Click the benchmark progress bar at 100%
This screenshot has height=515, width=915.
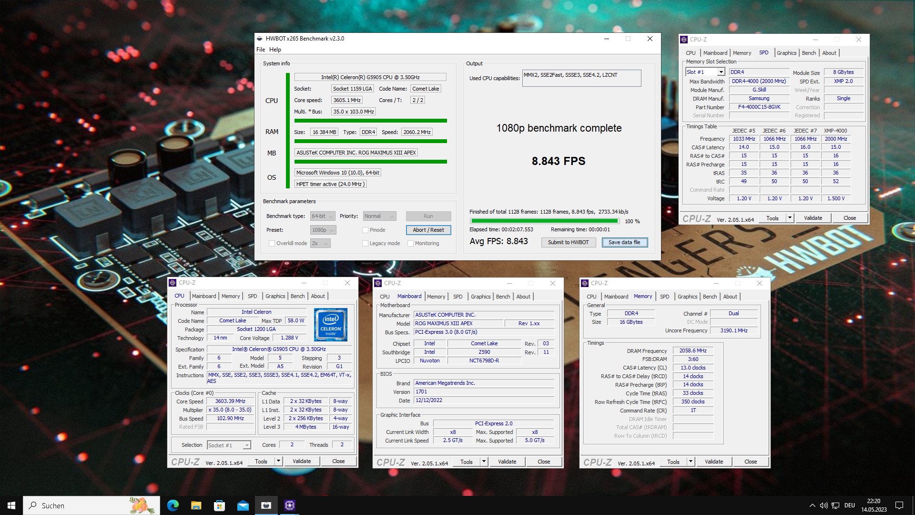point(544,221)
